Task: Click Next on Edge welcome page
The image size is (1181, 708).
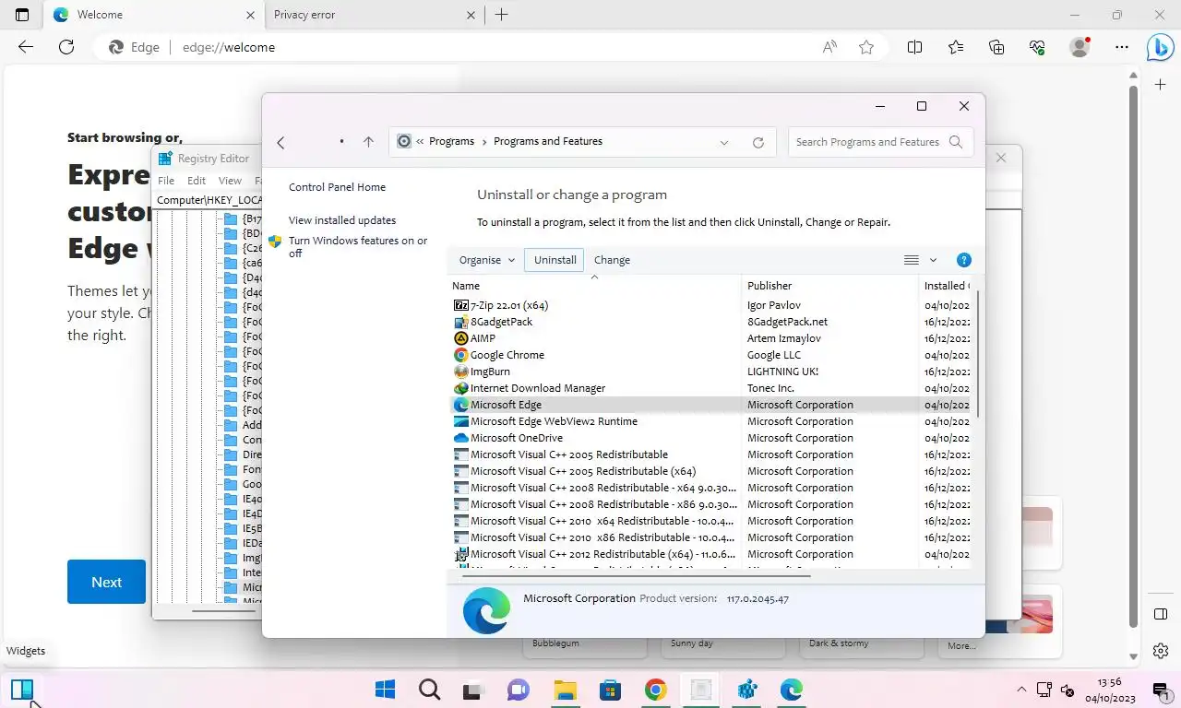Action: point(106,582)
